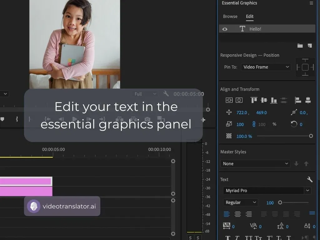Click the top align text icon
The width and height of the screenshot is (320, 240).
(312, 213)
